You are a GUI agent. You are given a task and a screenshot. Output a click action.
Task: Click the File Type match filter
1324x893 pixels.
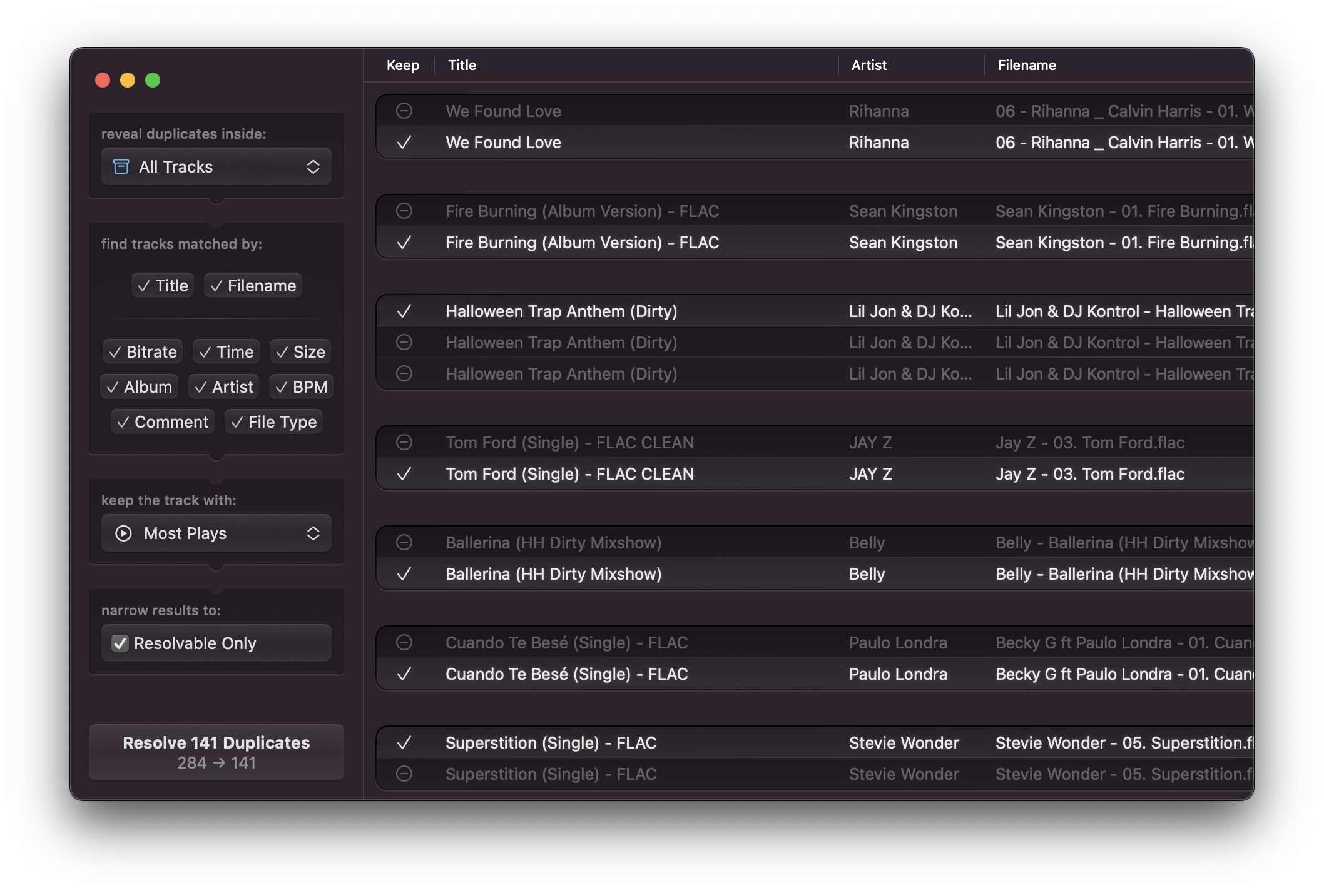(x=273, y=421)
